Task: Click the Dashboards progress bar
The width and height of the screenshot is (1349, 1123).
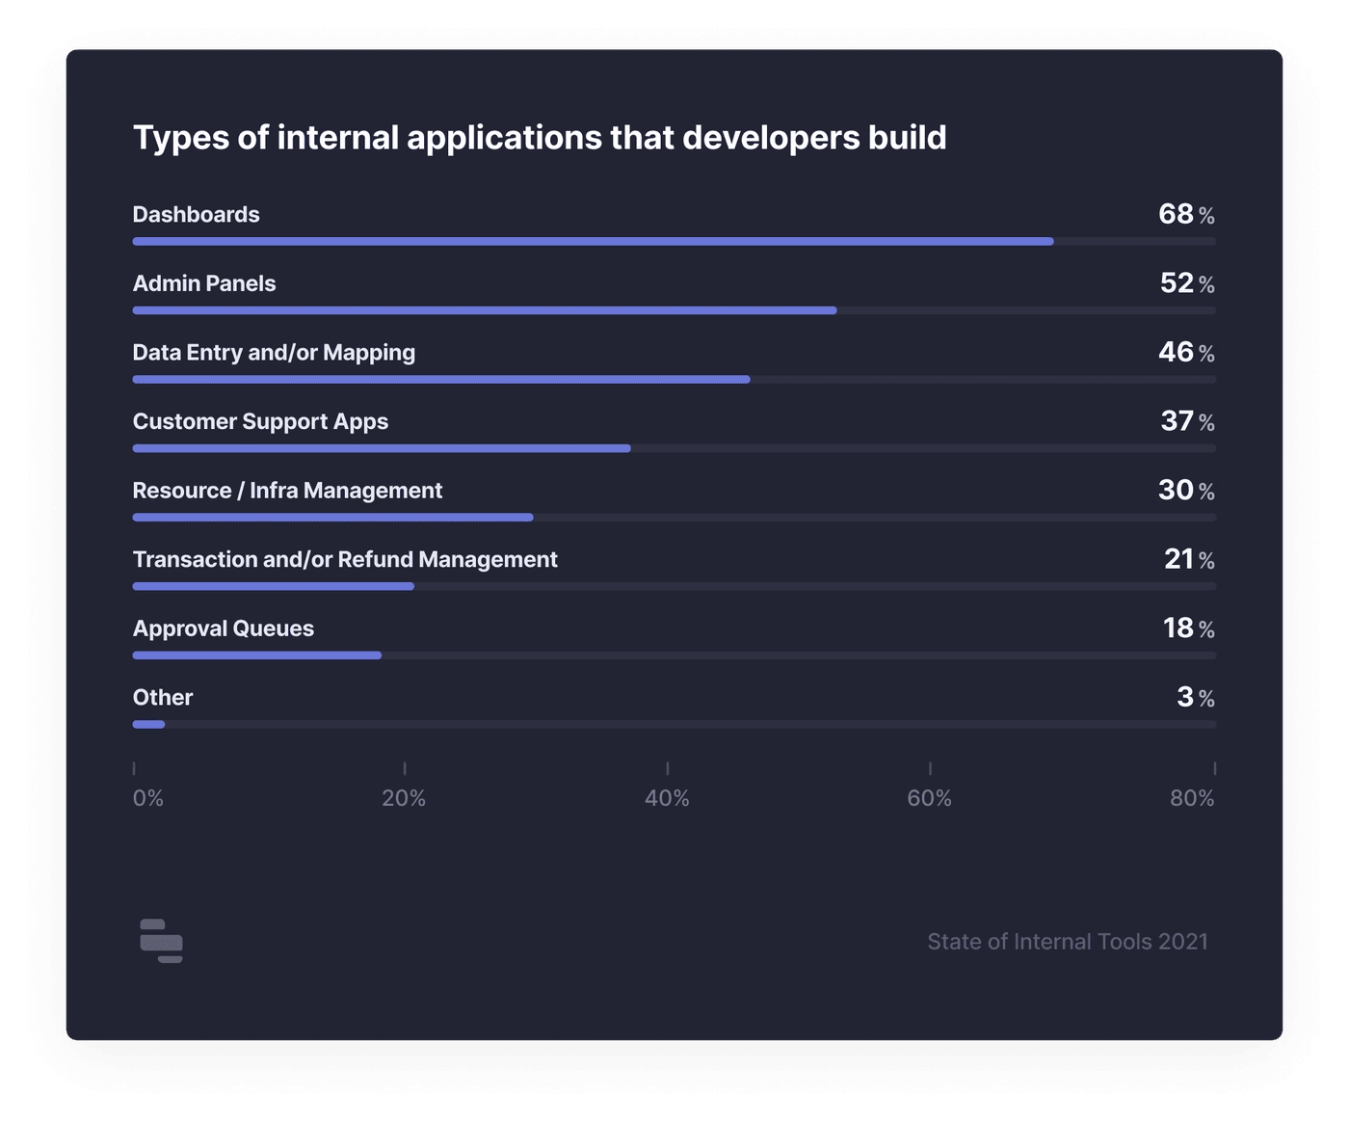Action: click(x=593, y=241)
